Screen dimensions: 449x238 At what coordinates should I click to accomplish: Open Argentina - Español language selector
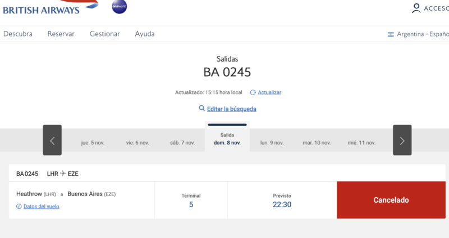[422, 34]
